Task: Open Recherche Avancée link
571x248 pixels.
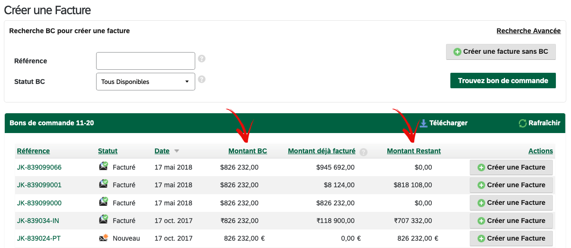Action: pyautogui.click(x=528, y=31)
